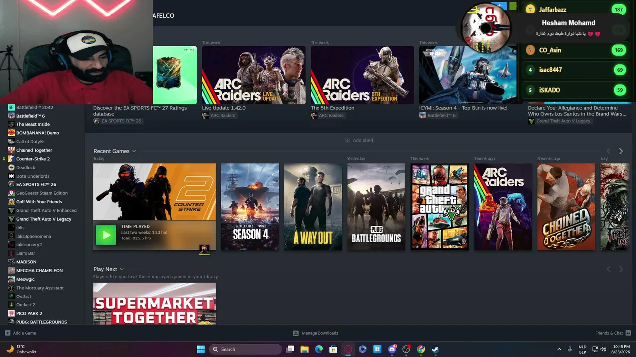This screenshot has width=636, height=357.
Task: Select MECCHA CHAMELEON in the library list
Action: point(39,270)
